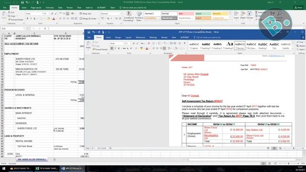Click Undo arrow in Excel title bar
Screen dimensions: 306x172
pos(27,2)
